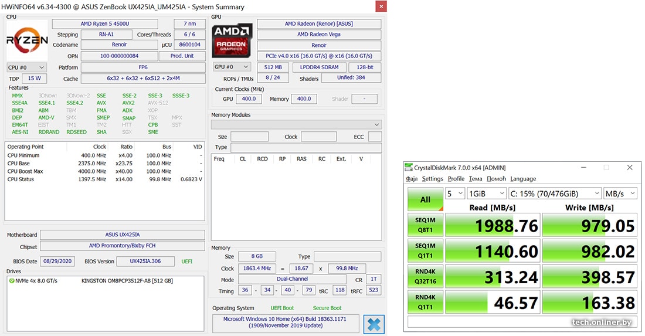
Task: Open the CPU #0 selector dropdown
Action: [x=27, y=67]
